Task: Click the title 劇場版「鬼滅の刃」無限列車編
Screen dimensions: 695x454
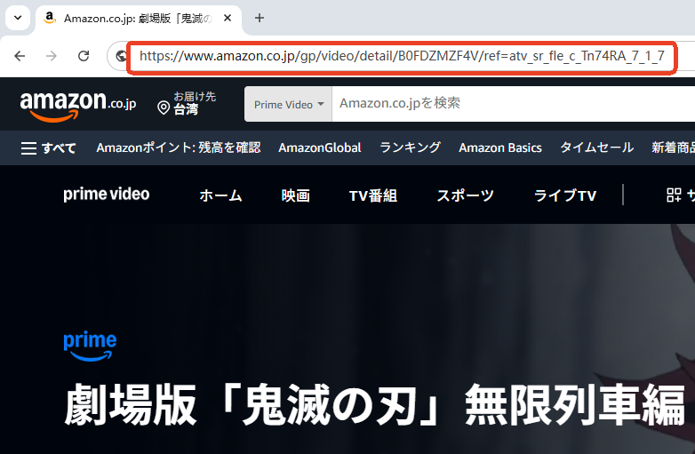Action: click(374, 404)
